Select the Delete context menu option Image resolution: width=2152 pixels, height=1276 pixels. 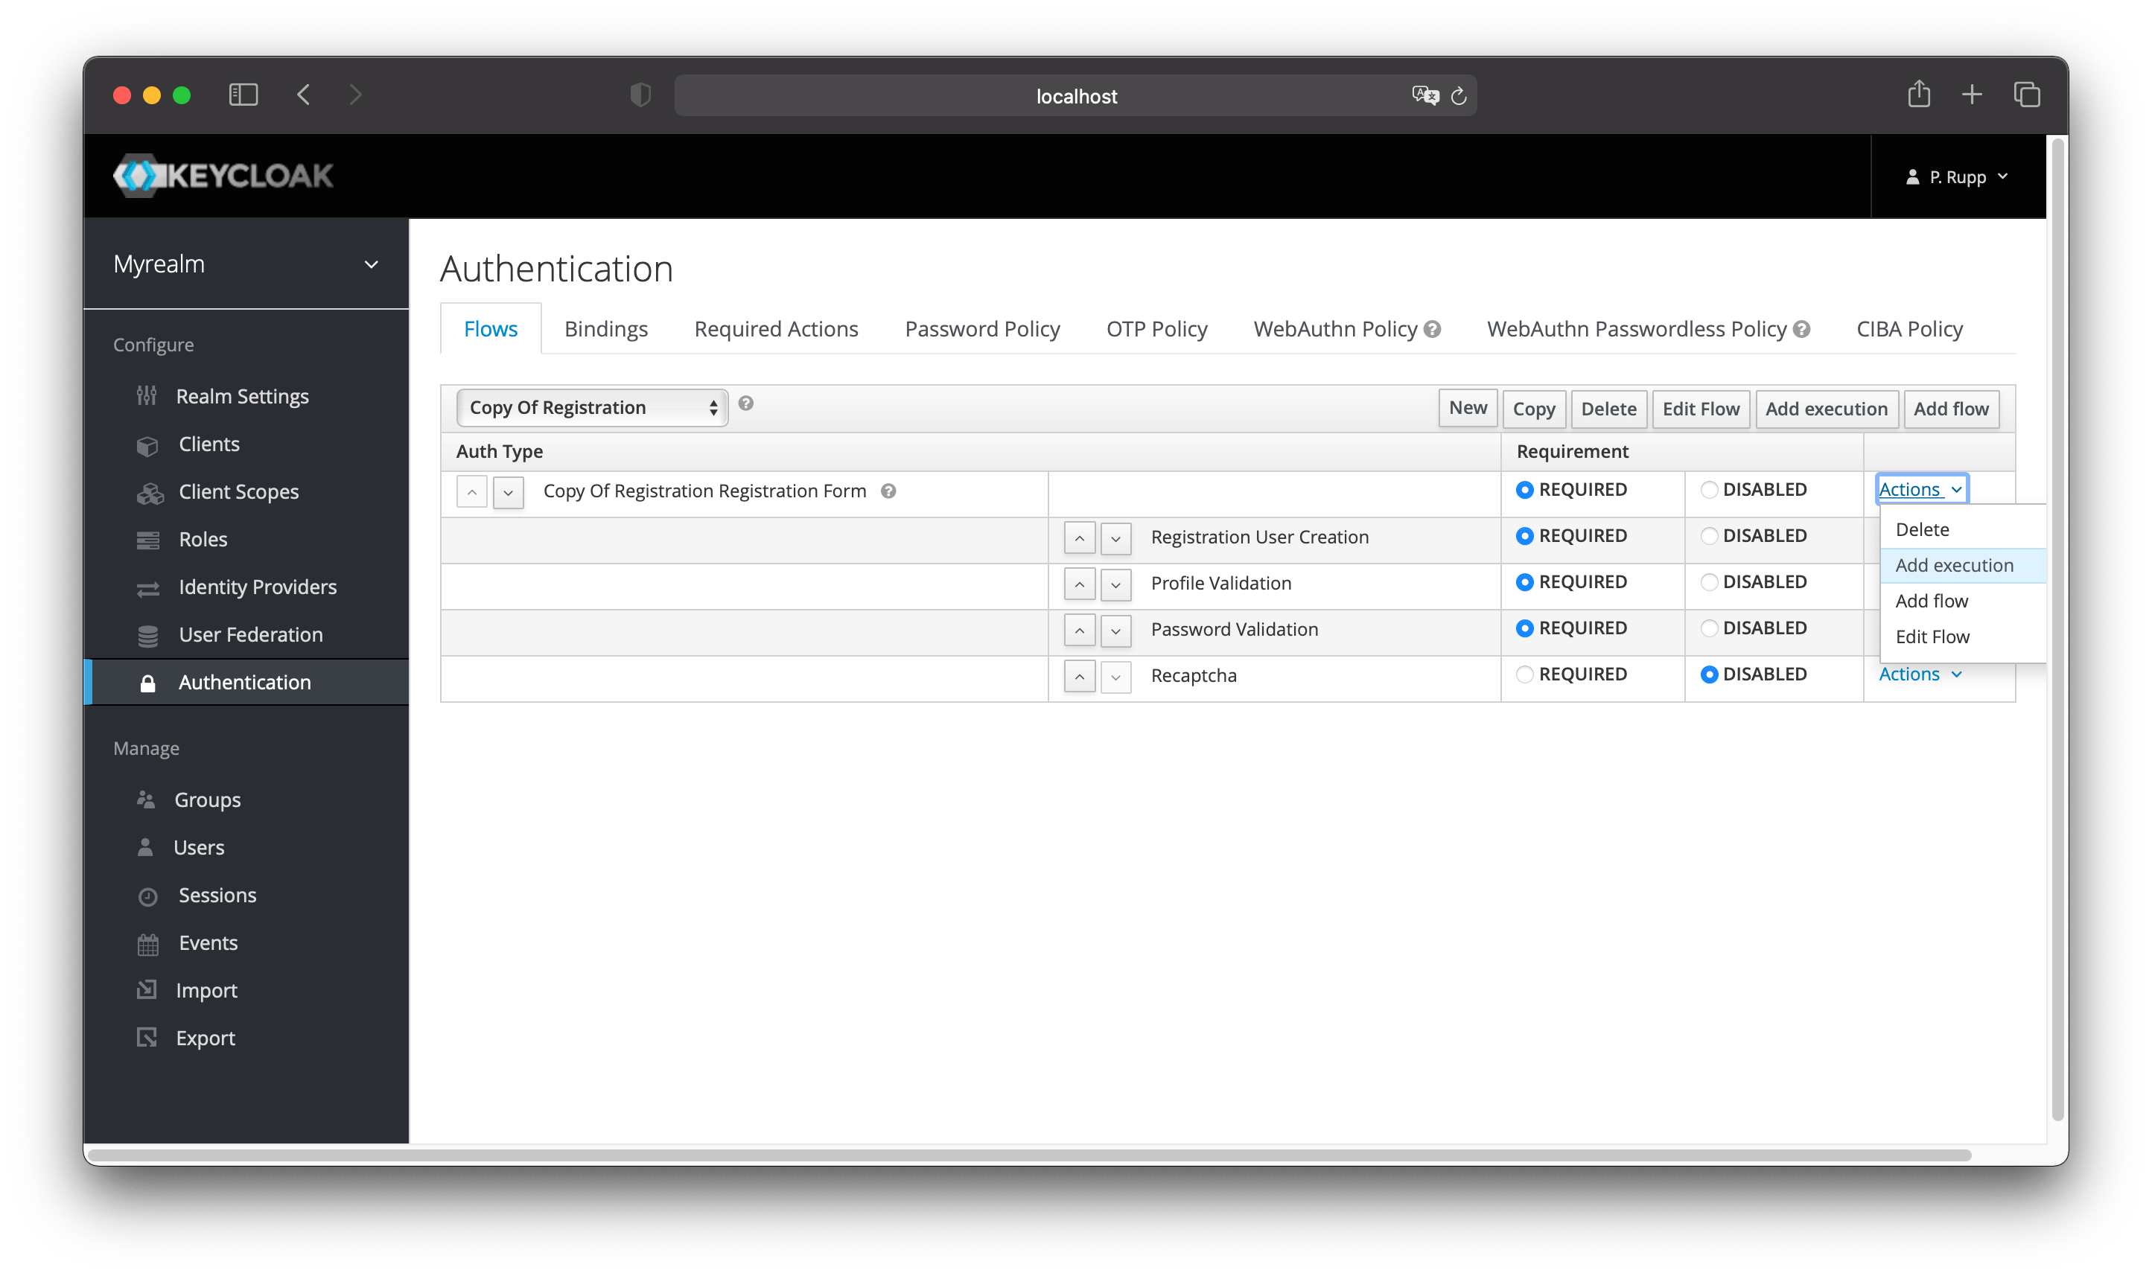(1920, 529)
